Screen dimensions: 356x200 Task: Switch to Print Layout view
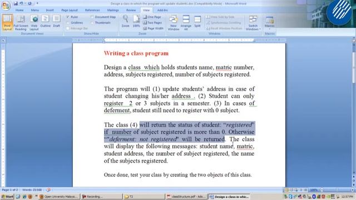(7, 22)
